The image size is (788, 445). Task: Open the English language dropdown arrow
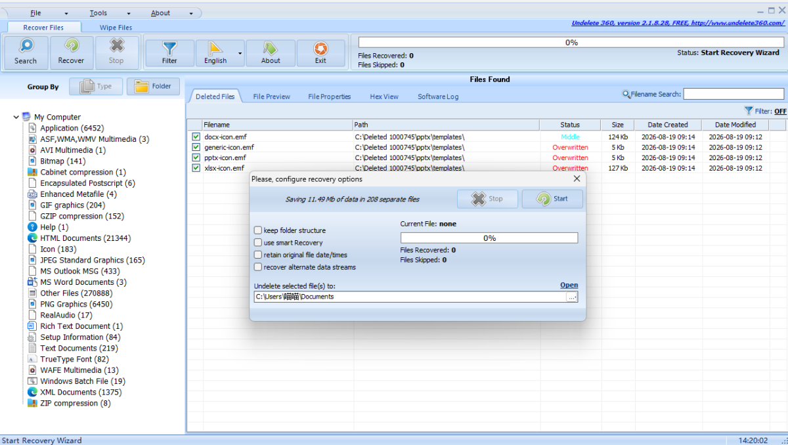tap(240, 53)
